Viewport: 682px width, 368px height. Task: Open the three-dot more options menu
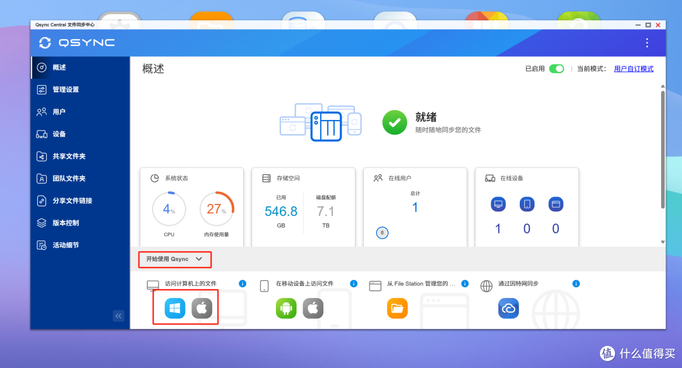click(647, 43)
